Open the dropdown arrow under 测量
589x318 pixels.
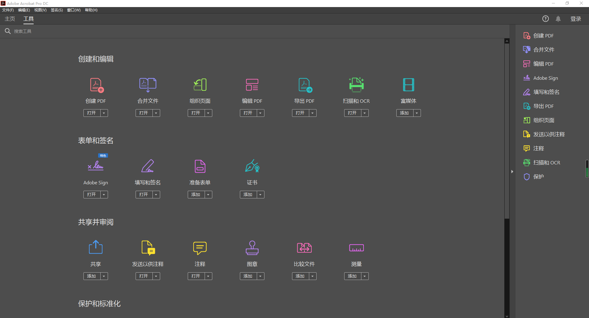pos(365,276)
